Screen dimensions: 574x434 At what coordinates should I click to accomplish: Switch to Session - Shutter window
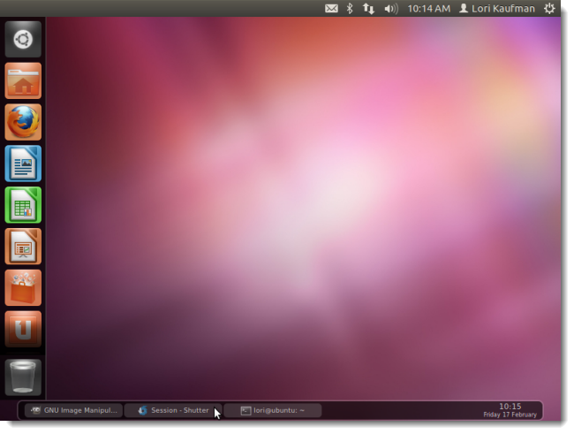[x=173, y=410]
